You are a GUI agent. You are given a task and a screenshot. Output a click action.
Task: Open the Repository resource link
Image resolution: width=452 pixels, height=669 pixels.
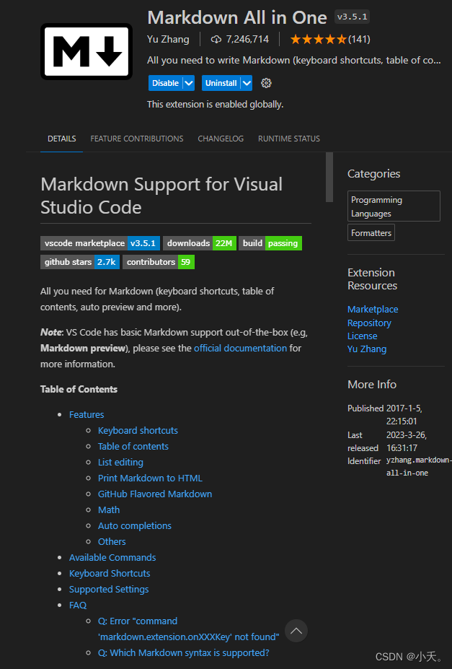(x=369, y=323)
